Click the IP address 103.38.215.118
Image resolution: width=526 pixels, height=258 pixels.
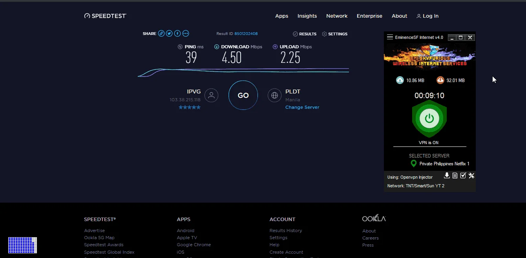[x=185, y=100]
